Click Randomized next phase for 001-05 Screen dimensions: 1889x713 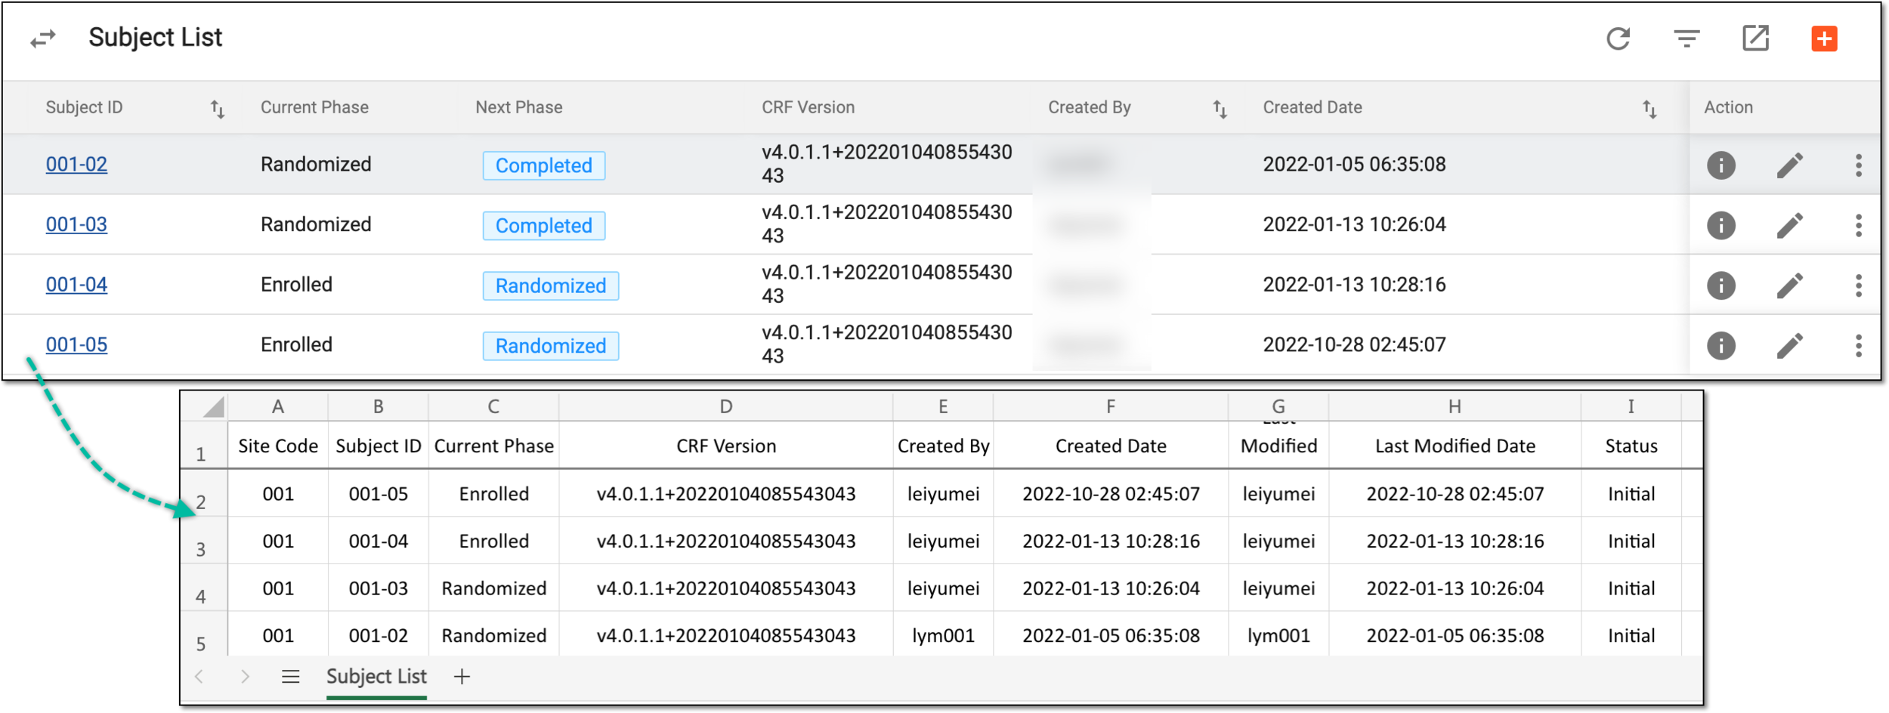[x=550, y=346]
